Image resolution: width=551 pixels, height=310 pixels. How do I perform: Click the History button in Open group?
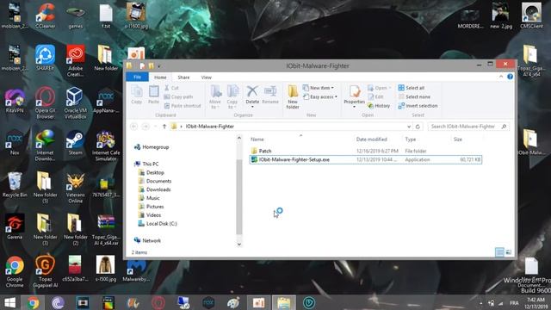pyautogui.click(x=379, y=106)
